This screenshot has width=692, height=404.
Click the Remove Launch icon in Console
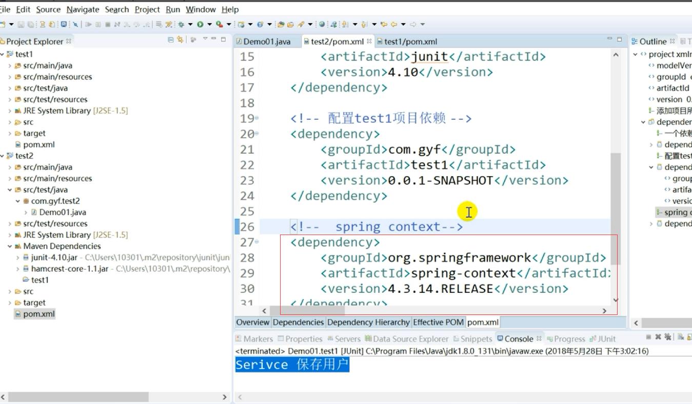pos(658,336)
